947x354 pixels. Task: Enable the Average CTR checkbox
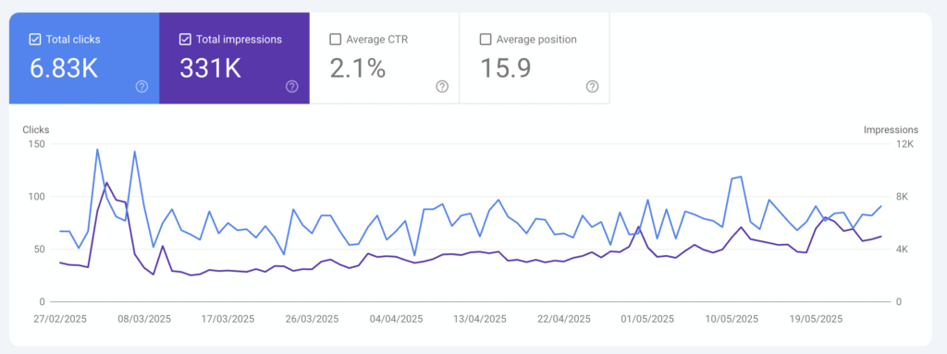pos(335,39)
